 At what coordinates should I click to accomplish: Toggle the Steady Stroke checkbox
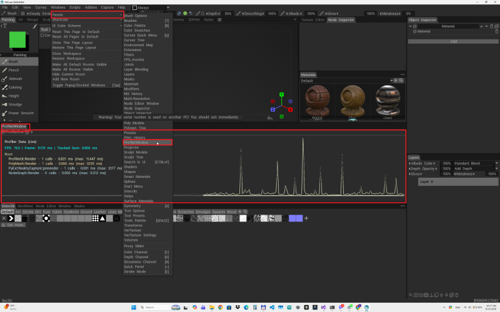pyautogui.click(x=22, y=13)
